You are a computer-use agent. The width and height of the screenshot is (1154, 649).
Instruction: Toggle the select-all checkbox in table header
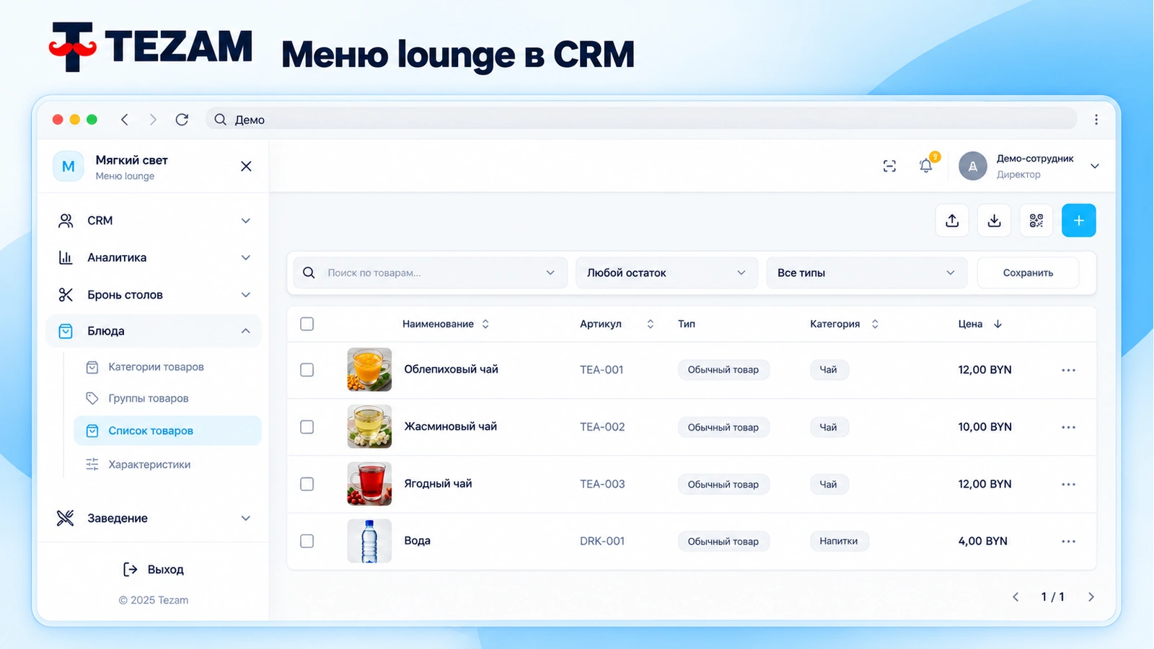307,324
